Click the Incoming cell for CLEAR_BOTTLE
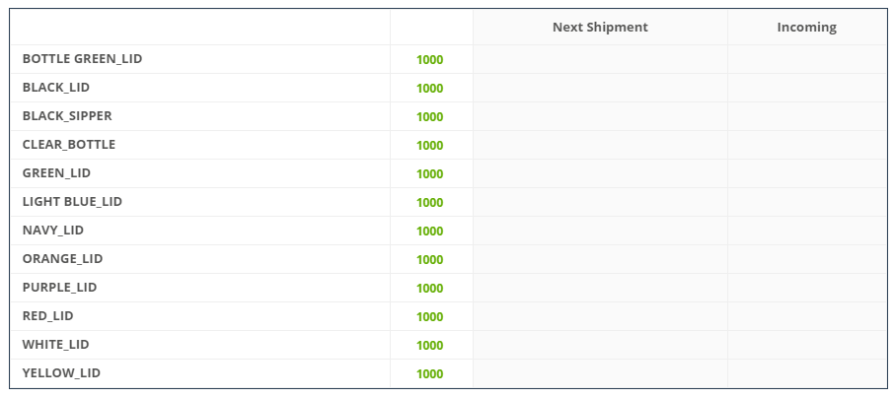This screenshot has width=894, height=398. pyautogui.click(x=807, y=145)
